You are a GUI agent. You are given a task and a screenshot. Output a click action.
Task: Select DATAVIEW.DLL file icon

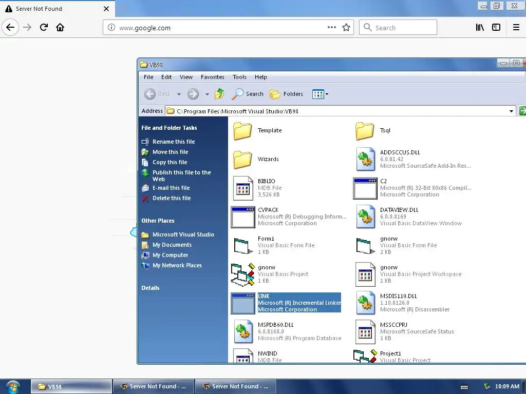(365, 217)
